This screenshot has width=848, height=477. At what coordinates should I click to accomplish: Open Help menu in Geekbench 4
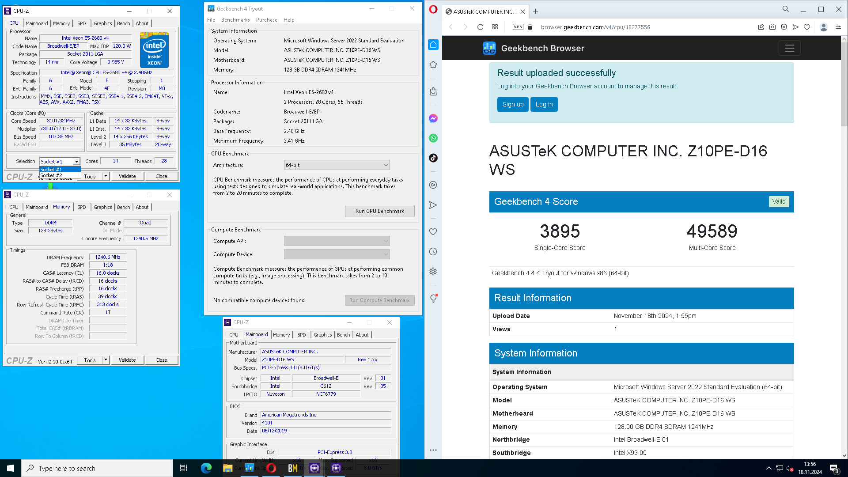tap(289, 20)
